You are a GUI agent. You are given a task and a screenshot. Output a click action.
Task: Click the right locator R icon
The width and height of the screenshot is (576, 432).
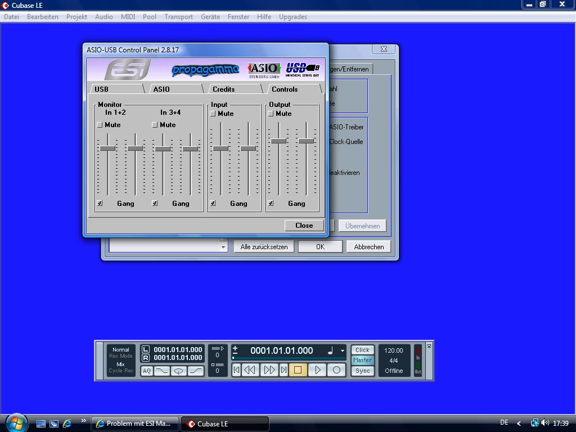(x=146, y=358)
